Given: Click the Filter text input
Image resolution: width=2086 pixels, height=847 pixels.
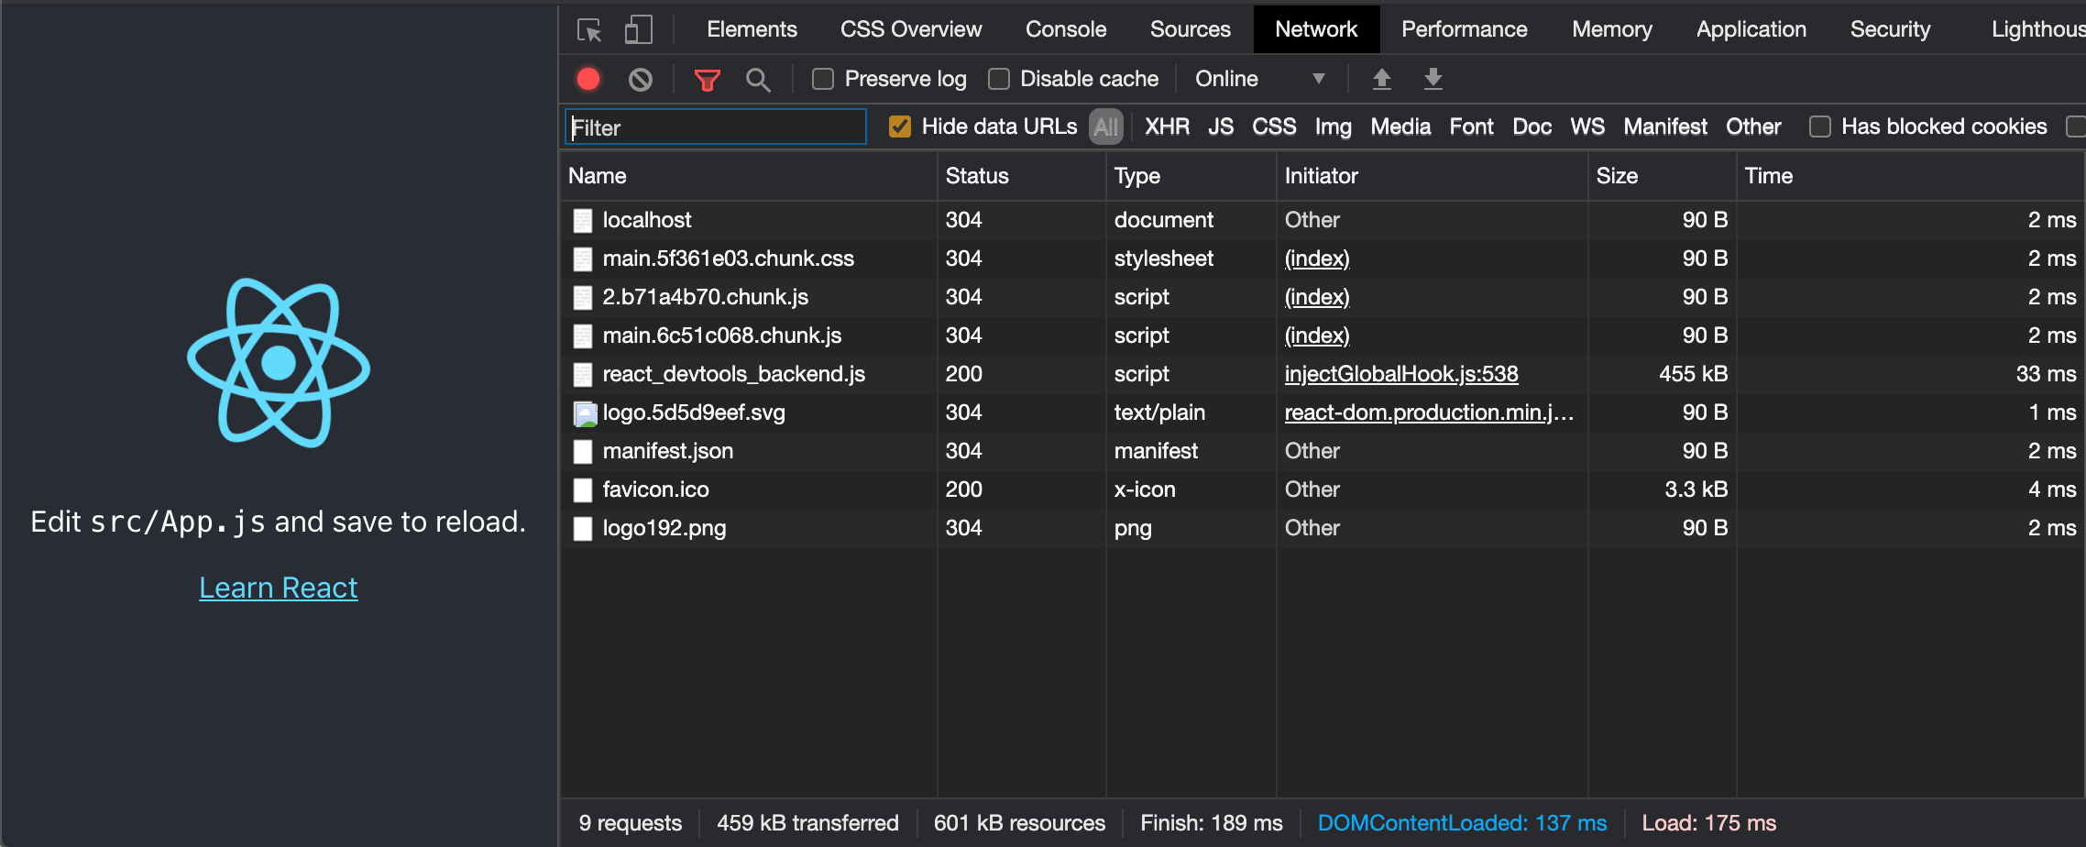Looking at the screenshot, I should coord(715,127).
